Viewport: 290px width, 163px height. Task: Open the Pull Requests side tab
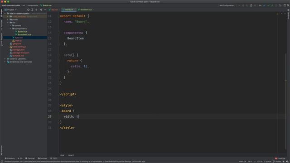pyautogui.click(x=1, y=39)
